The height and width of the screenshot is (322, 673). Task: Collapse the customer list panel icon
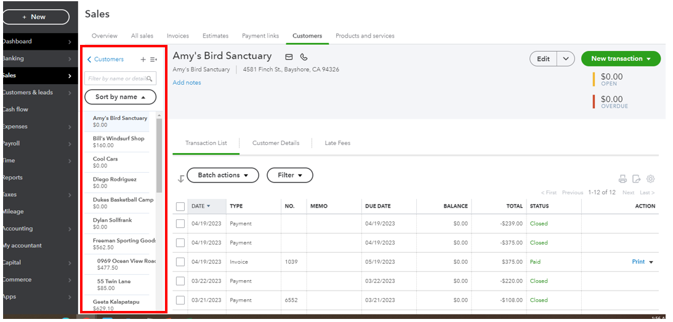pyautogui.click(x=153, y=60)
